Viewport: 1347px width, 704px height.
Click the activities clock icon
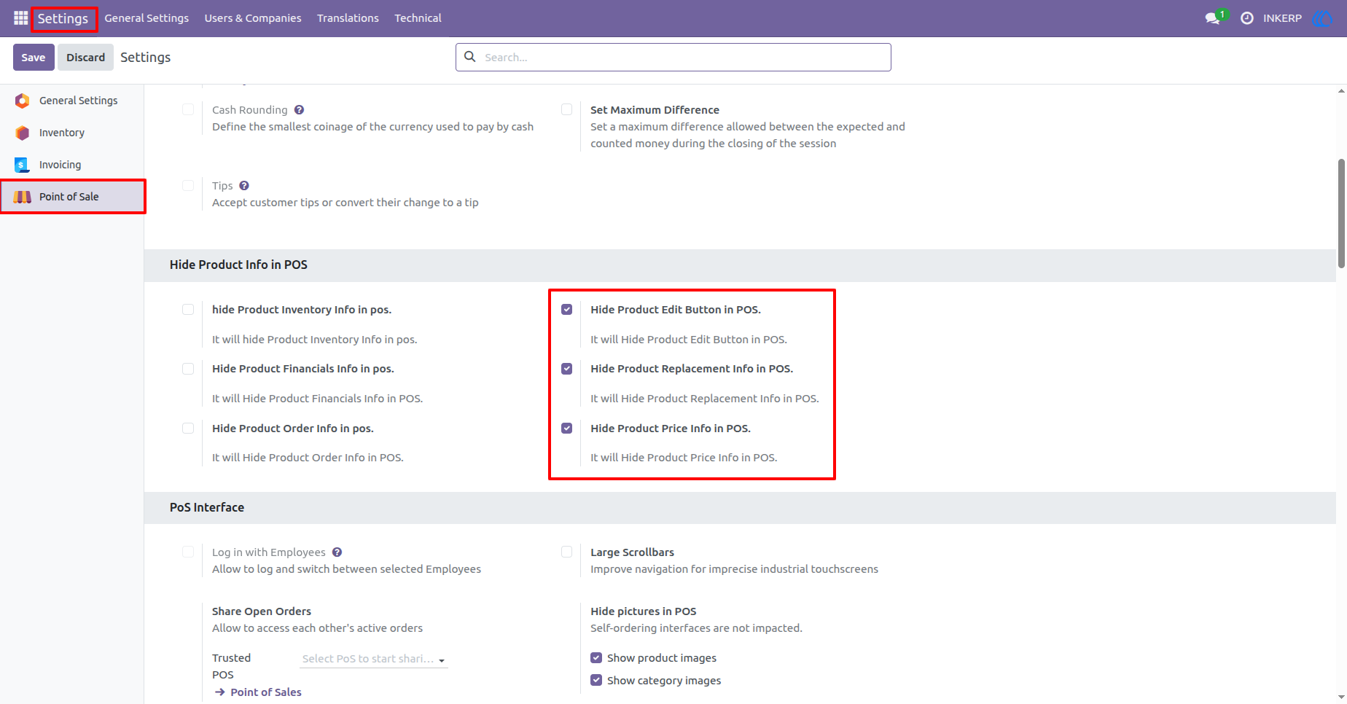click(1247, 18)
